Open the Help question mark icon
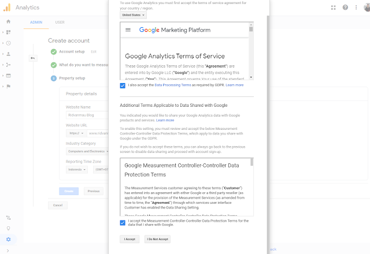 pos(345,8)
